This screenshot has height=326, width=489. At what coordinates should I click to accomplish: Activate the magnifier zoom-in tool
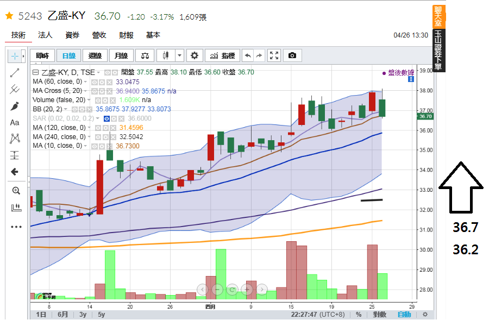(x=16, y=191)
